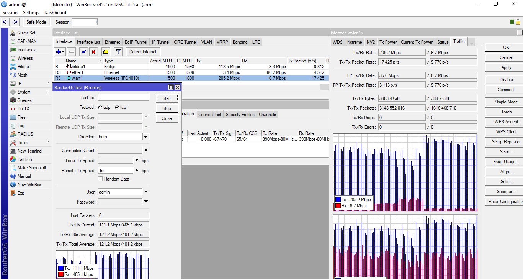The width and height of the screenshot is (523, 279).
Task: Open CAPsMAN in the sidebar
Action: click(27, 41)
